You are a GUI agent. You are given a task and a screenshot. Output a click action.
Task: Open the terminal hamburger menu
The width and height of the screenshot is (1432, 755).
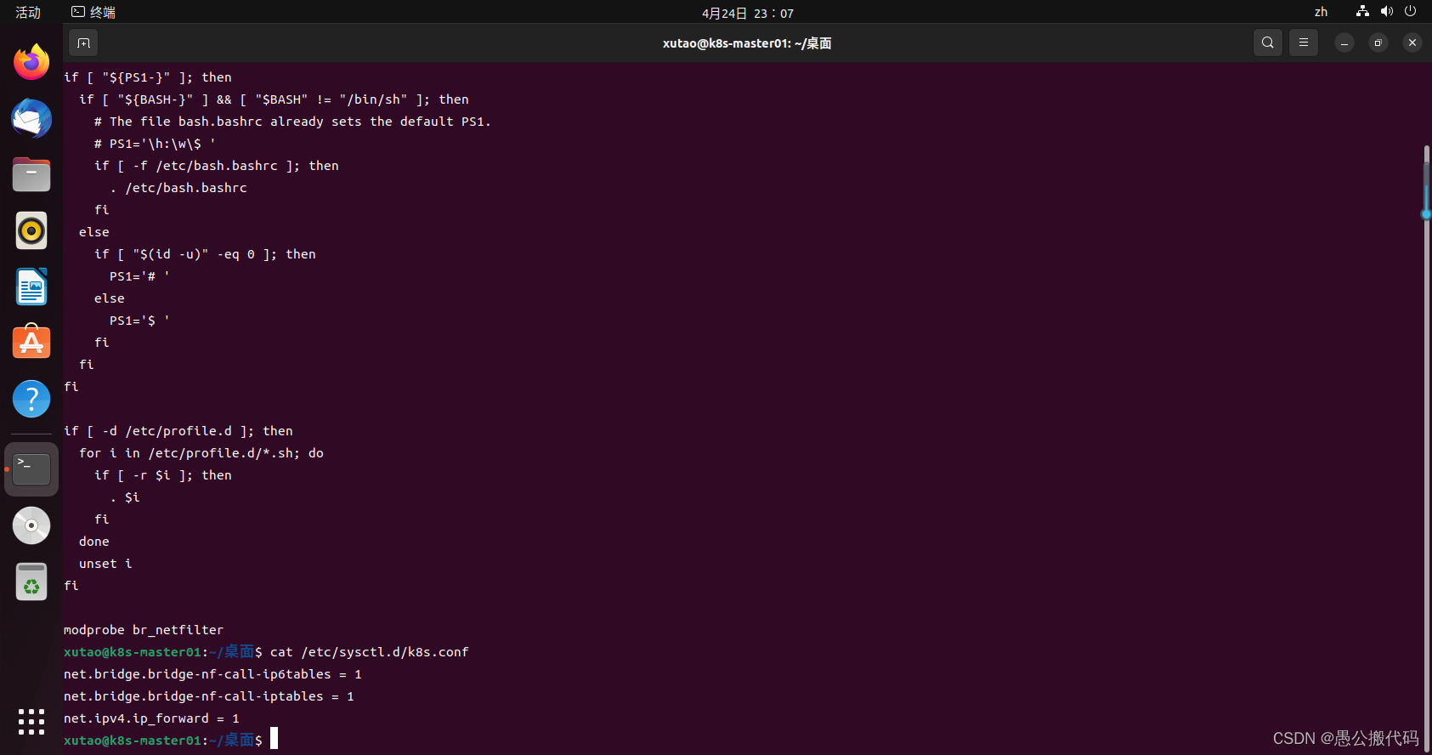coord(1304,43)
